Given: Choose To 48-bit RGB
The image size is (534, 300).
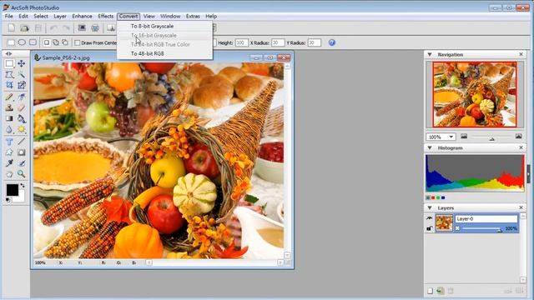Looking at the screenshot, I should coord(147,53).
